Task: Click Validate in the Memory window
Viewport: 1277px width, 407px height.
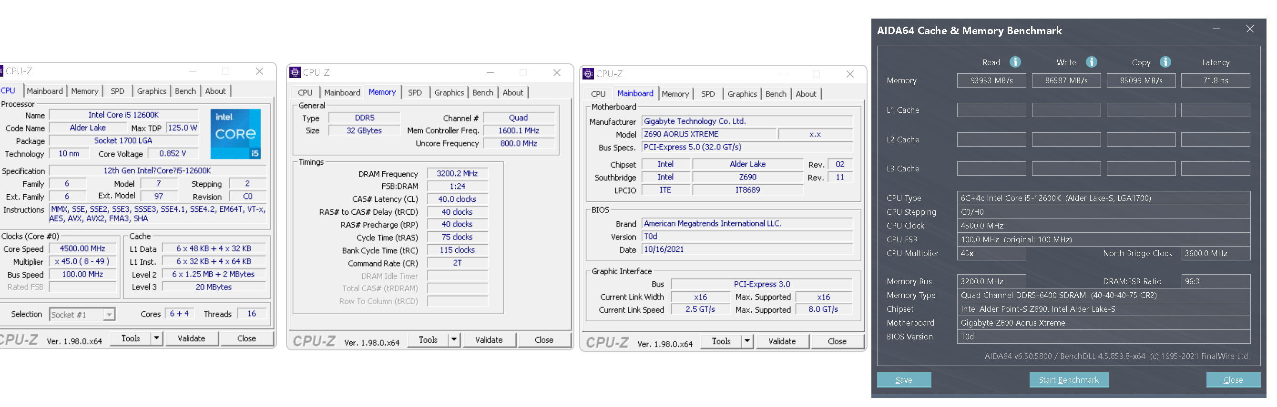Action: (489, 340)
